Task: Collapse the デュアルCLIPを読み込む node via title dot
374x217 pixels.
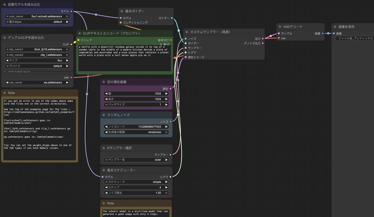Action: (4, 38)
